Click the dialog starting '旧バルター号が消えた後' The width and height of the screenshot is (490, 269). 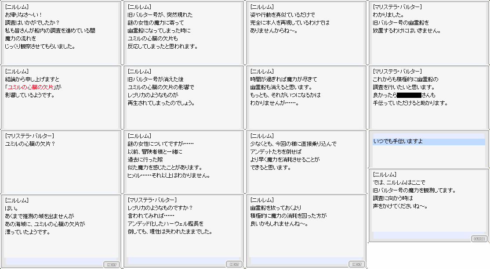point(184,97)
